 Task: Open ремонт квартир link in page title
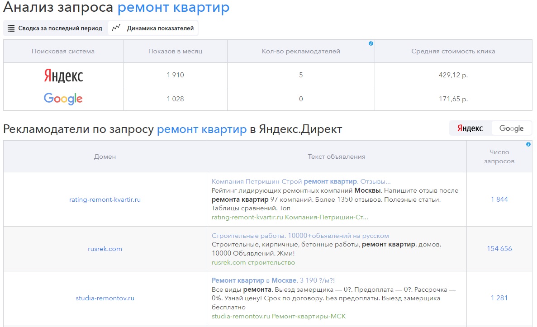pos(173,8)
